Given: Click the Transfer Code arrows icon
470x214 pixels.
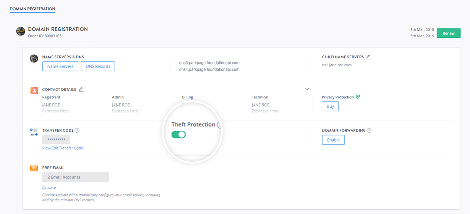Looking at the screenshot, I should pos(34,132).
